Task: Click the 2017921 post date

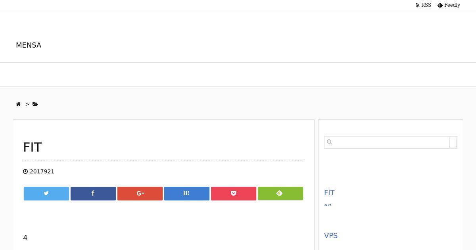Action: (x=42, y=171)
